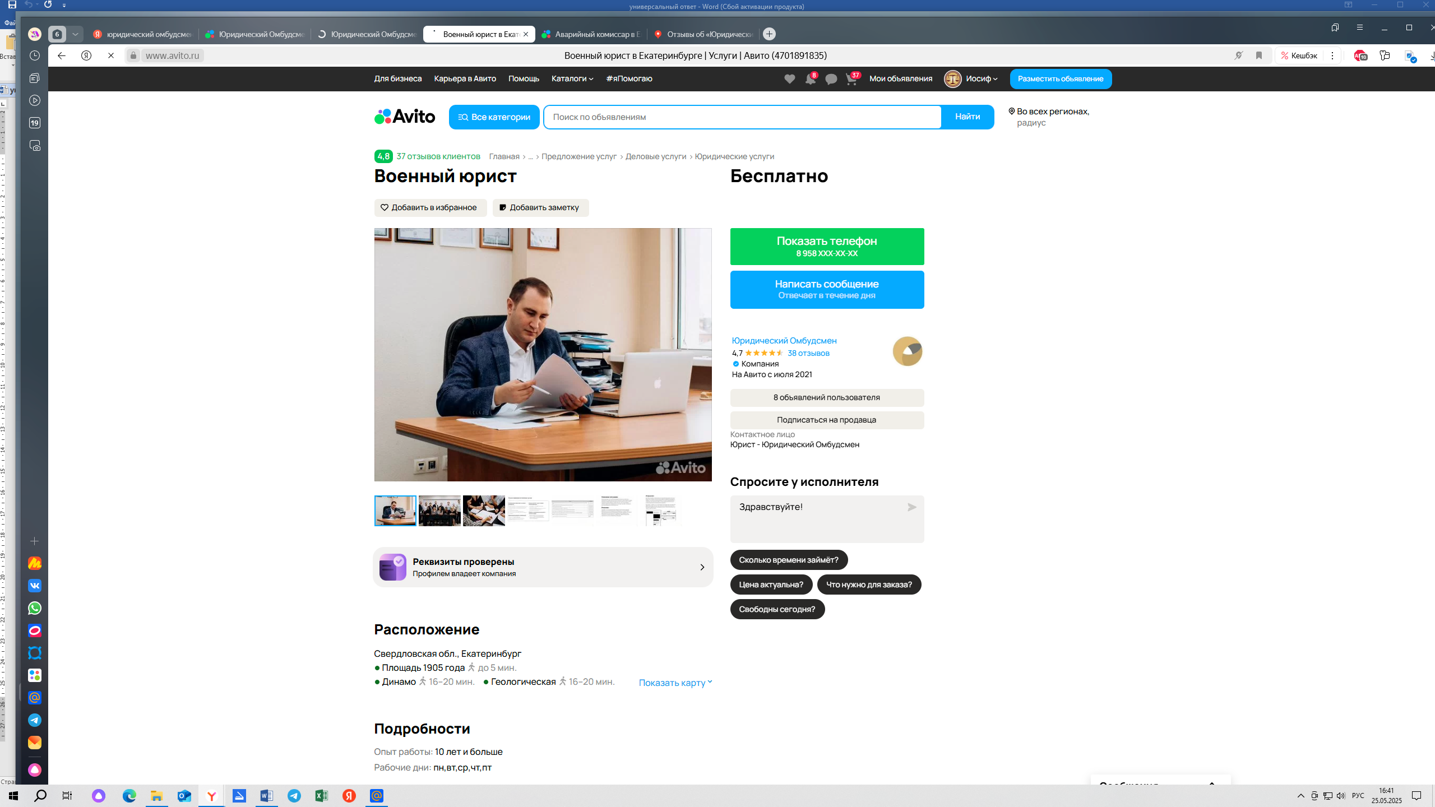
Task: Click the Yandex home icon in toolbar
Action: pos(86,55)
